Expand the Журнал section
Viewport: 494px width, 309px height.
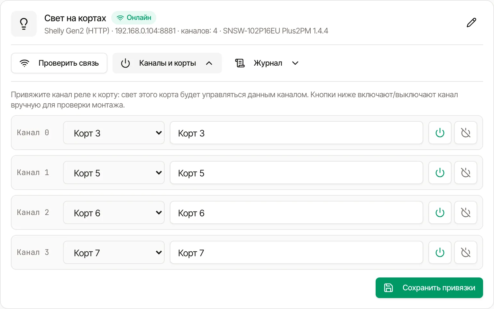click(x=267, y=63)
